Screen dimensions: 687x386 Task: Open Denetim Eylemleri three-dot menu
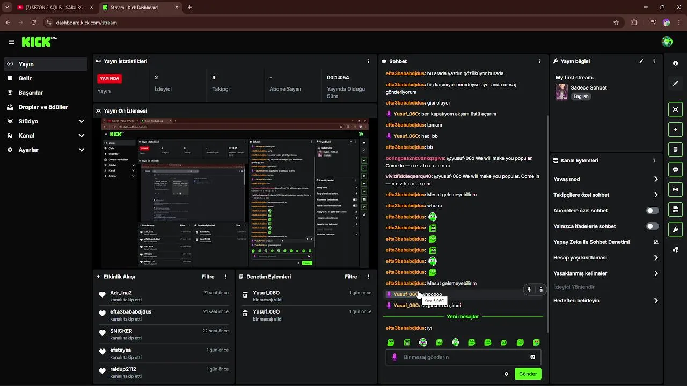point(368,277)
